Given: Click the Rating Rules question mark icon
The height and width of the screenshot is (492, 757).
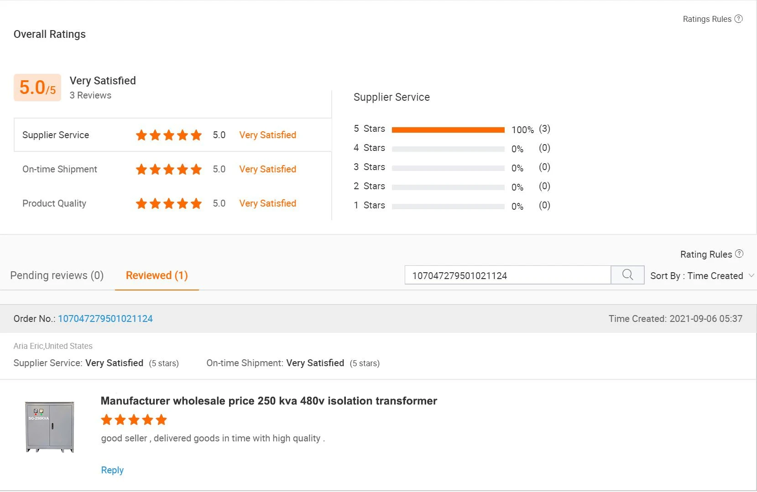Looking at the screenshot, I should pyautogui.click(x=739, y=254).
